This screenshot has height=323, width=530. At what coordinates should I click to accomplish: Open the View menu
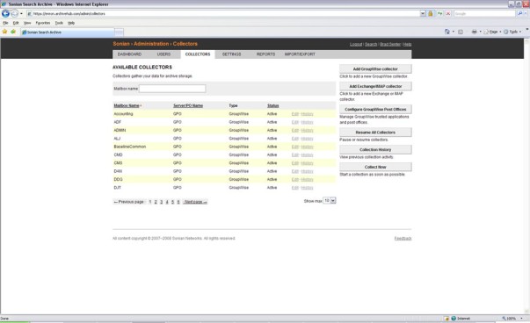tap(27, 23)
